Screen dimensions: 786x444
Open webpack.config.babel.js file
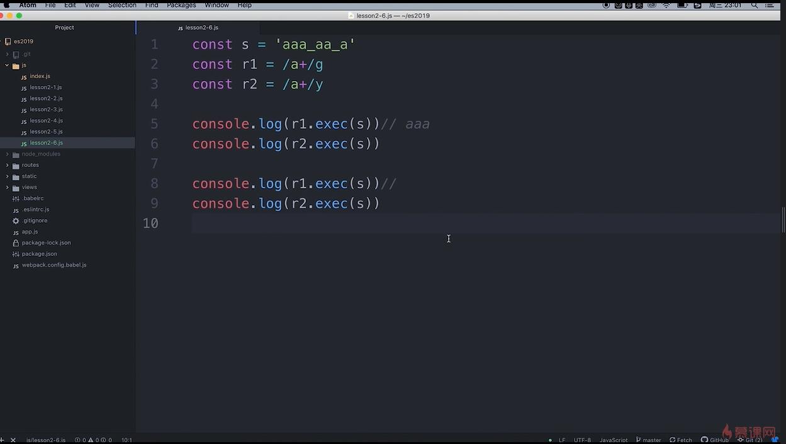pyautogui.click(x=54, y=265)
